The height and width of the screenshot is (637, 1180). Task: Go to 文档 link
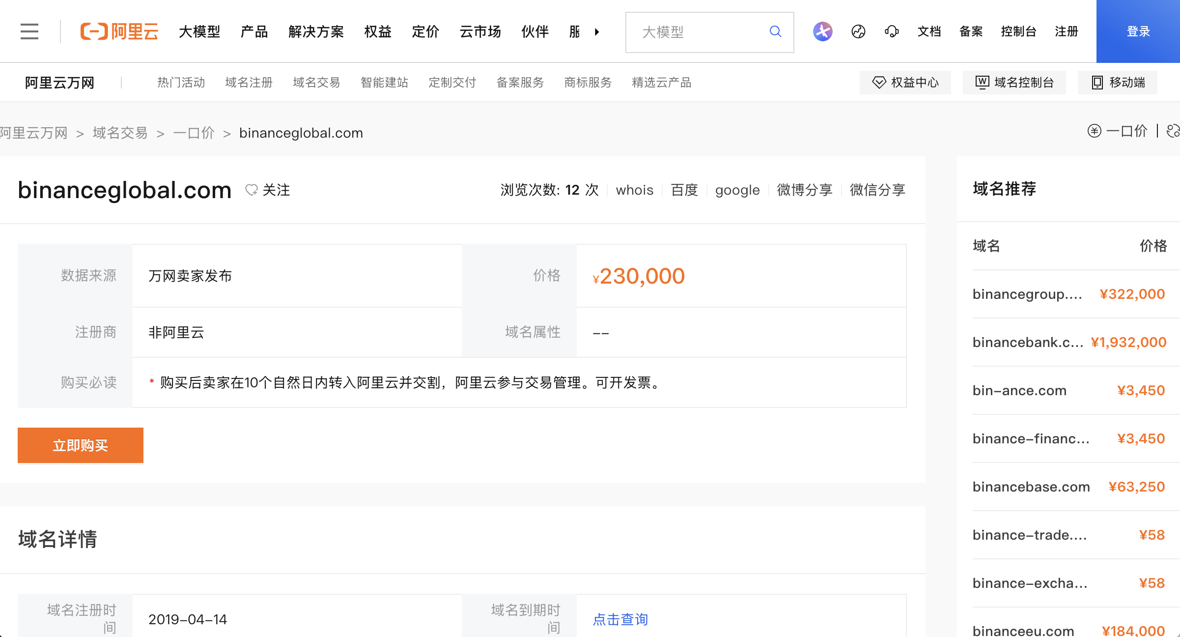(x=929, y=31)
